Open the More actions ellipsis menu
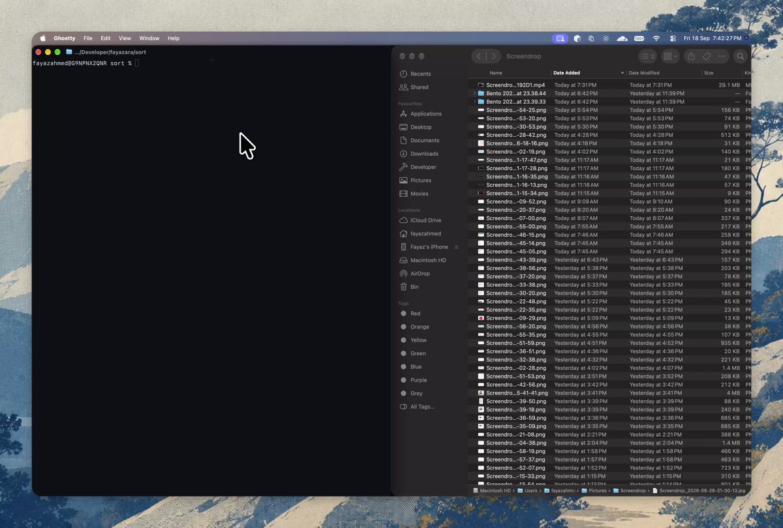 722,56
